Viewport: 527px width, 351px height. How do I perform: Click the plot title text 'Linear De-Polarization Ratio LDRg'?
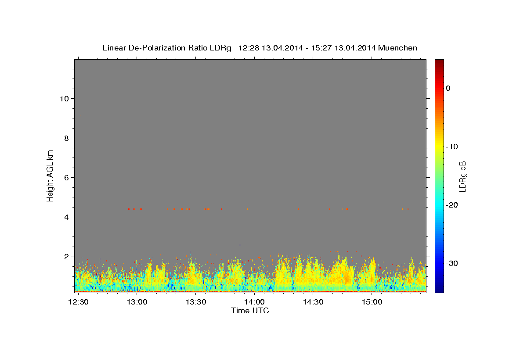(167, 48)
